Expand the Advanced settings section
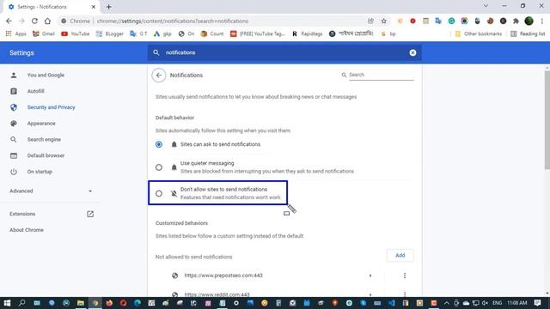The height and width of the screenshot is (309, 550). tap(51, 191)
